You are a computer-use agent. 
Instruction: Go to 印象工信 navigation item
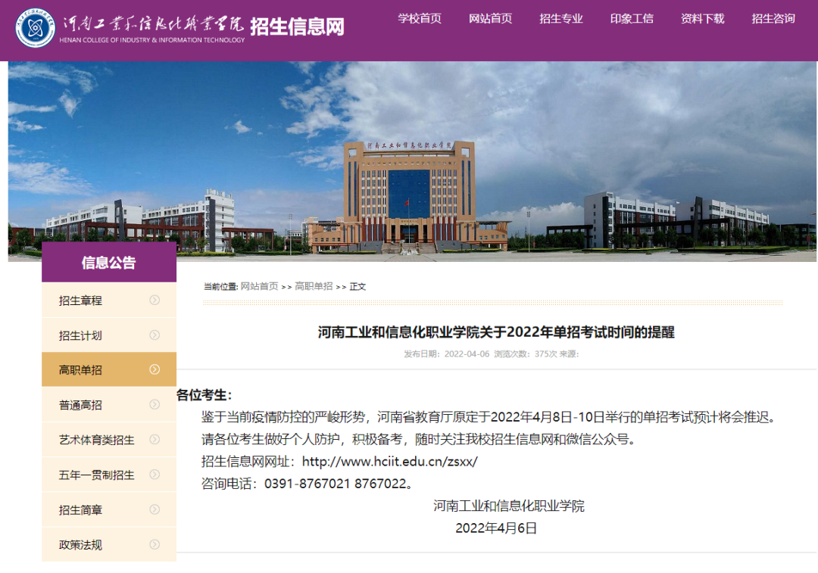pyautogui.click(x=632, y=18)
